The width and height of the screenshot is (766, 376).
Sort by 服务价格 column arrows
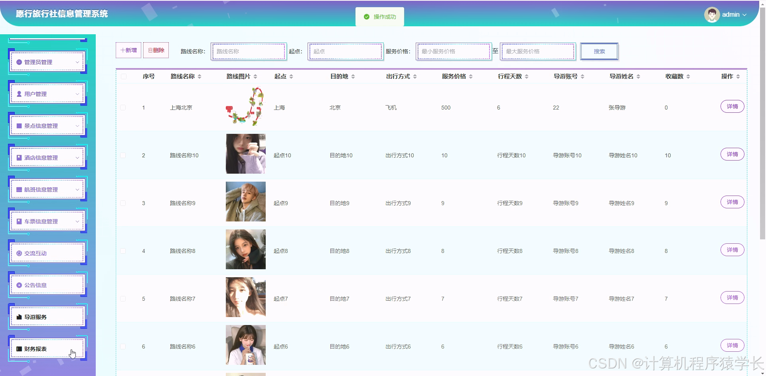click(x=471, y=76)
